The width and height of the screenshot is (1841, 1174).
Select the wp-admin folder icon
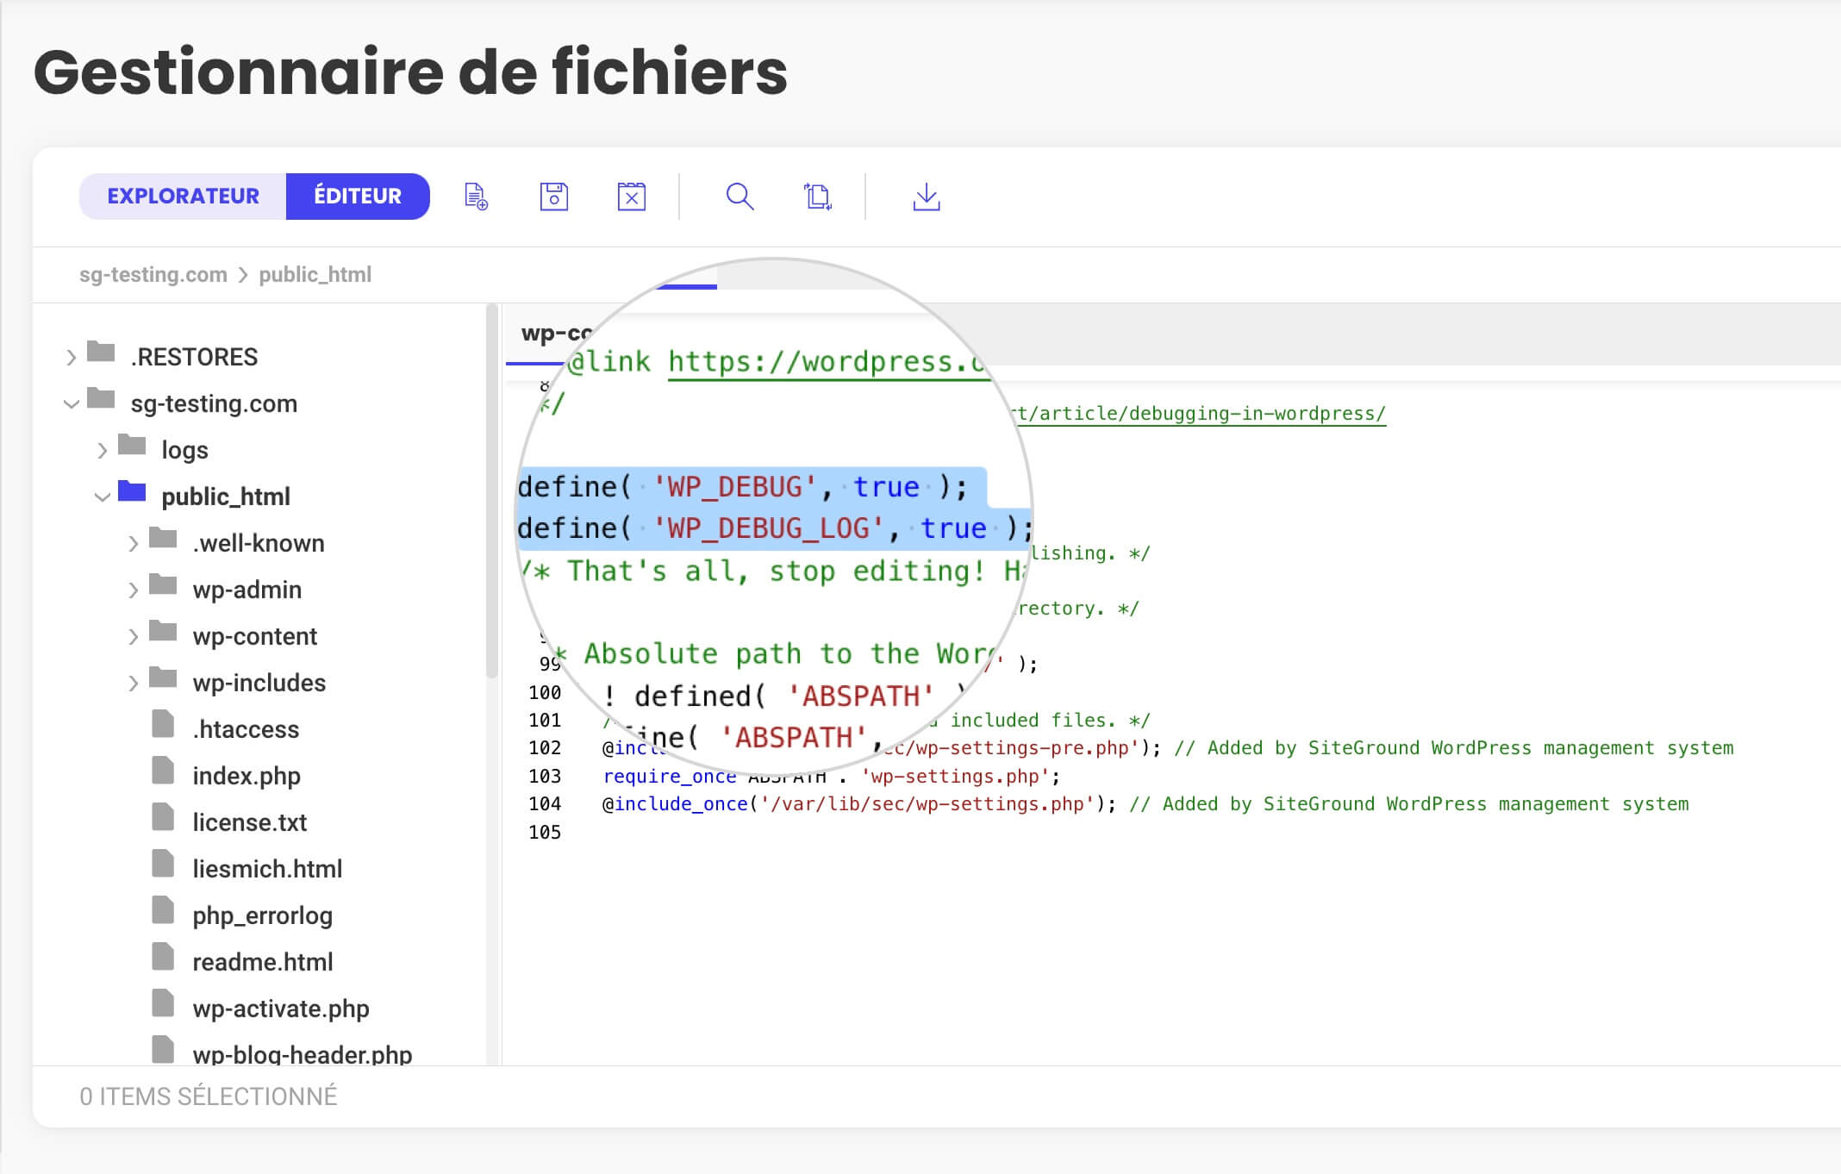click(163, 584)
